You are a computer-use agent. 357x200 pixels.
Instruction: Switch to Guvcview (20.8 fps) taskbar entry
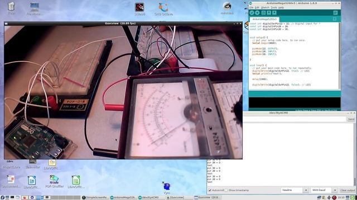(x=208, y=198)
